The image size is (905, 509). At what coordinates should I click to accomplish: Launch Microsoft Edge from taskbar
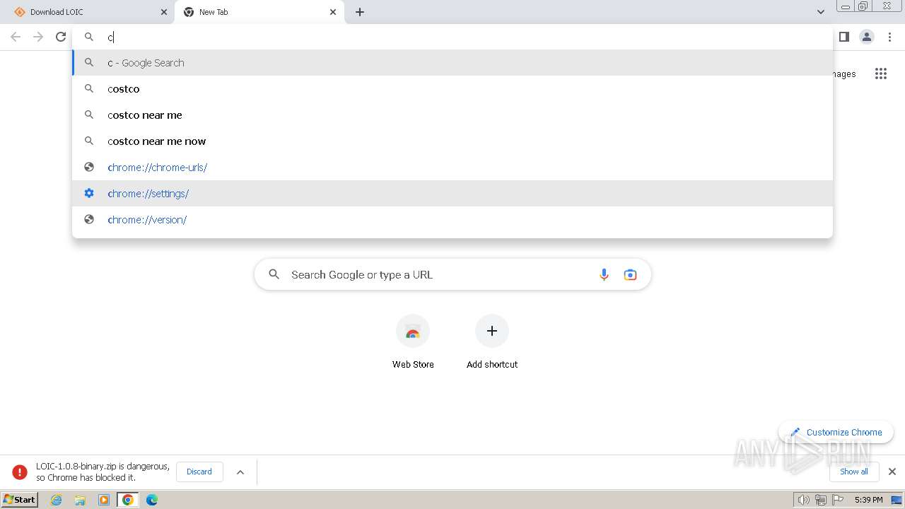[152, 500]
